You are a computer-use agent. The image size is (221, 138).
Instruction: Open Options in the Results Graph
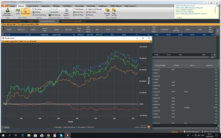(x=6, y=128)
